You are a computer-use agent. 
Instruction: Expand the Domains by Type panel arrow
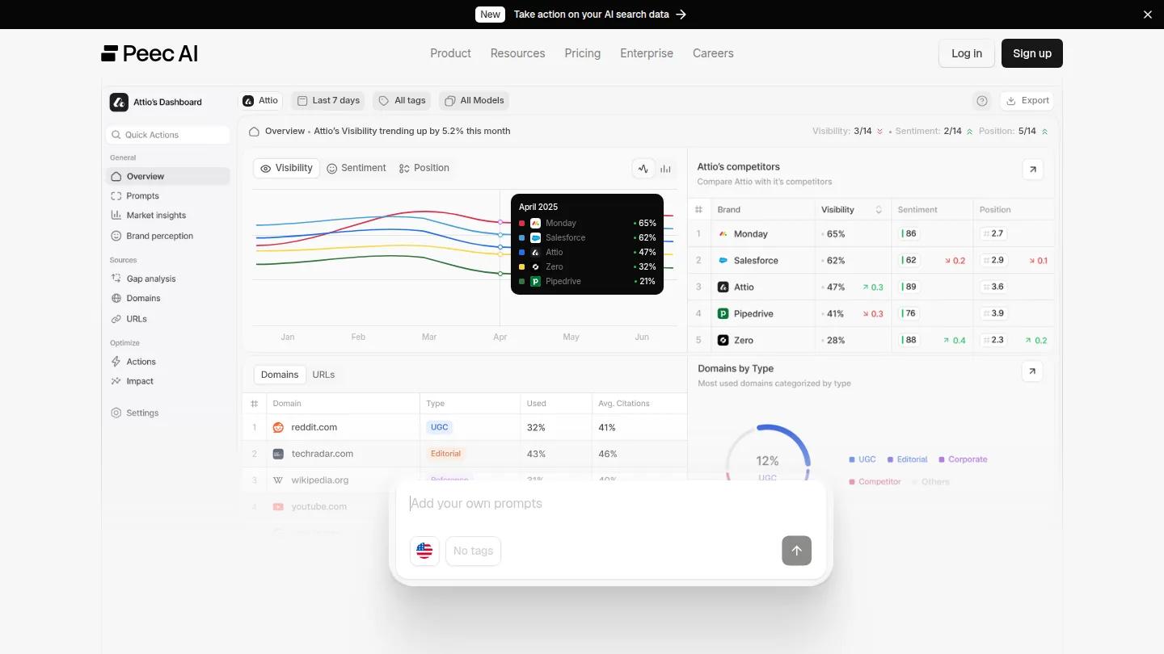(1032, 371)
